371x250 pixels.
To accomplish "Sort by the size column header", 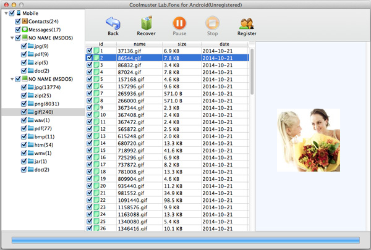I will (x=182, y=44).
